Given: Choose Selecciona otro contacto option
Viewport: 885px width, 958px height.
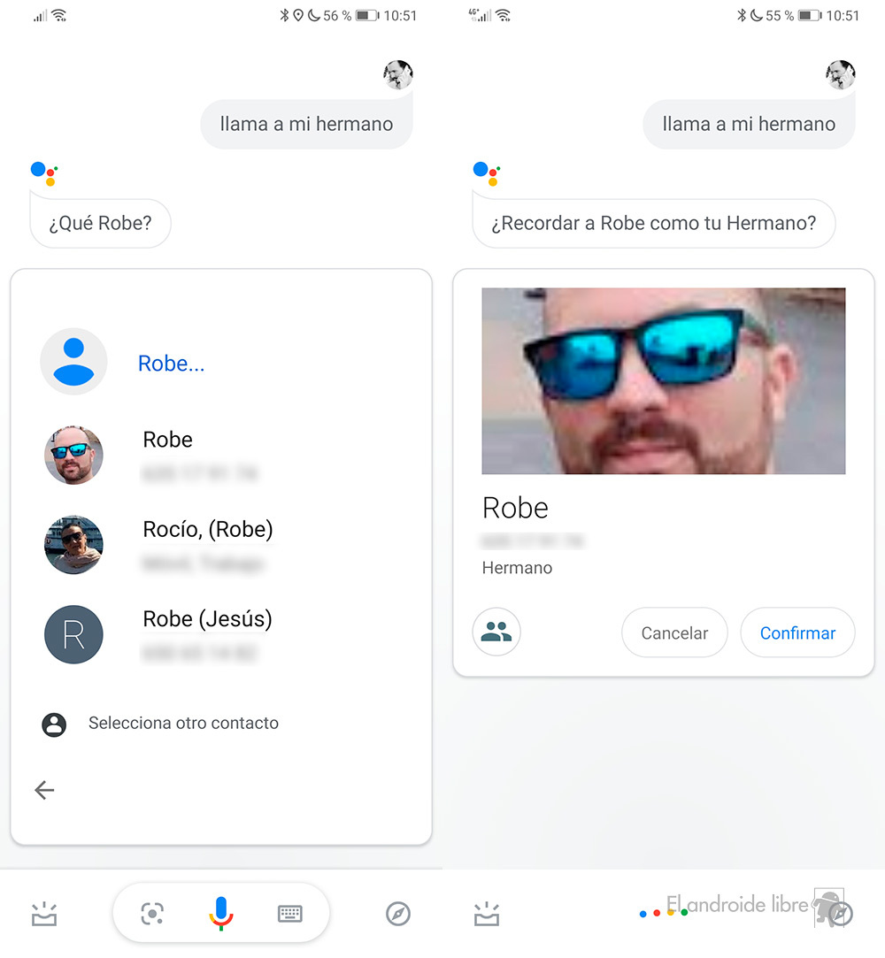Looking at the screenshot, I should (x=182, y=724).
